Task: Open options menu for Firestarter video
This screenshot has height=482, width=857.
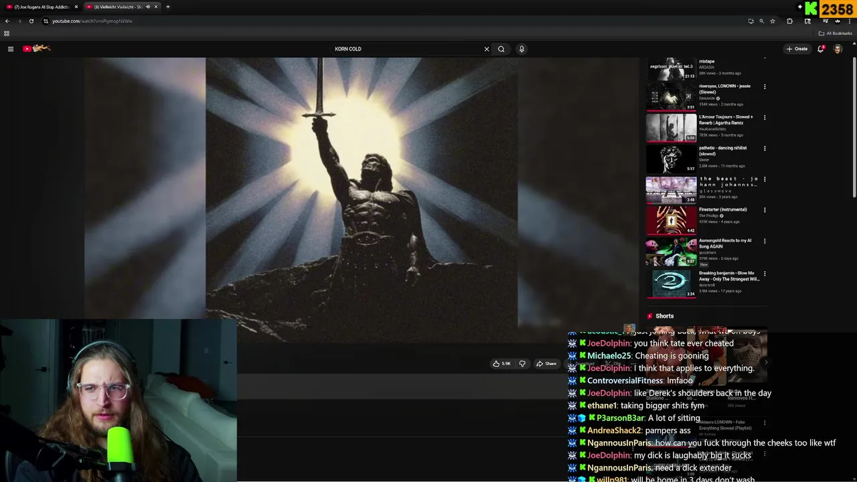Action: [x=765, y=210]
